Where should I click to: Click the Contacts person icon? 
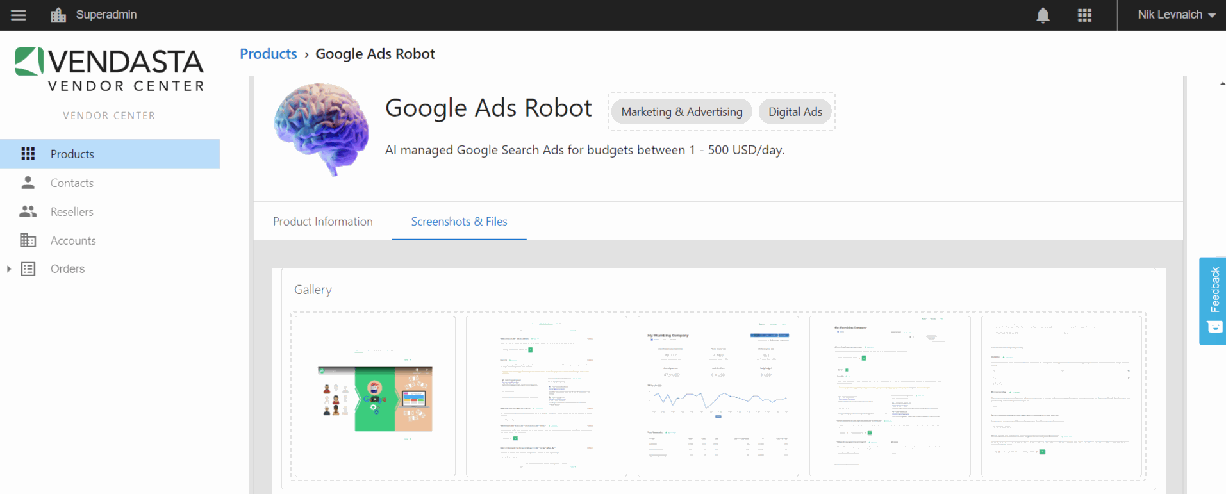[x=28, y=183]
